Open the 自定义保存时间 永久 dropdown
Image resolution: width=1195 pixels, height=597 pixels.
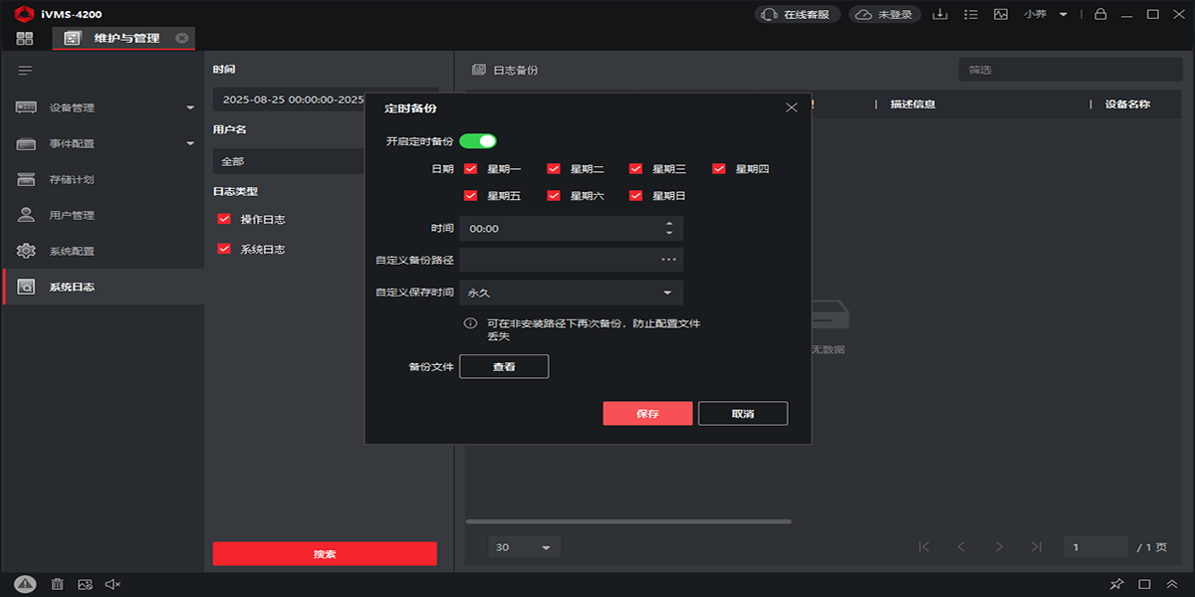coord(571,293)
